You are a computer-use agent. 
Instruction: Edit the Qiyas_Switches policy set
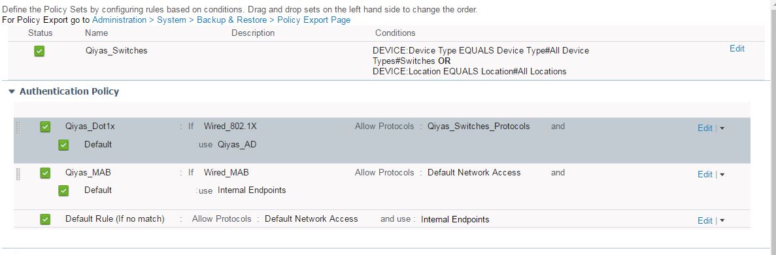[x=737, y=48]
